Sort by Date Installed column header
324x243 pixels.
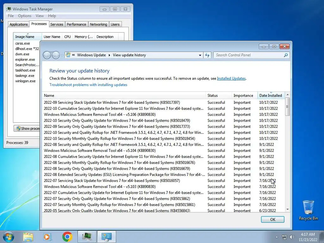(271, 96)
